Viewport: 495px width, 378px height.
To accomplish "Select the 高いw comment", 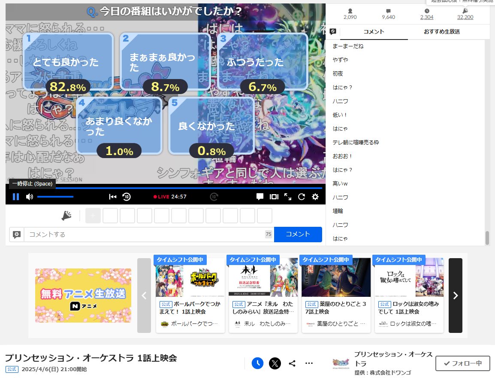I will 340,183.
